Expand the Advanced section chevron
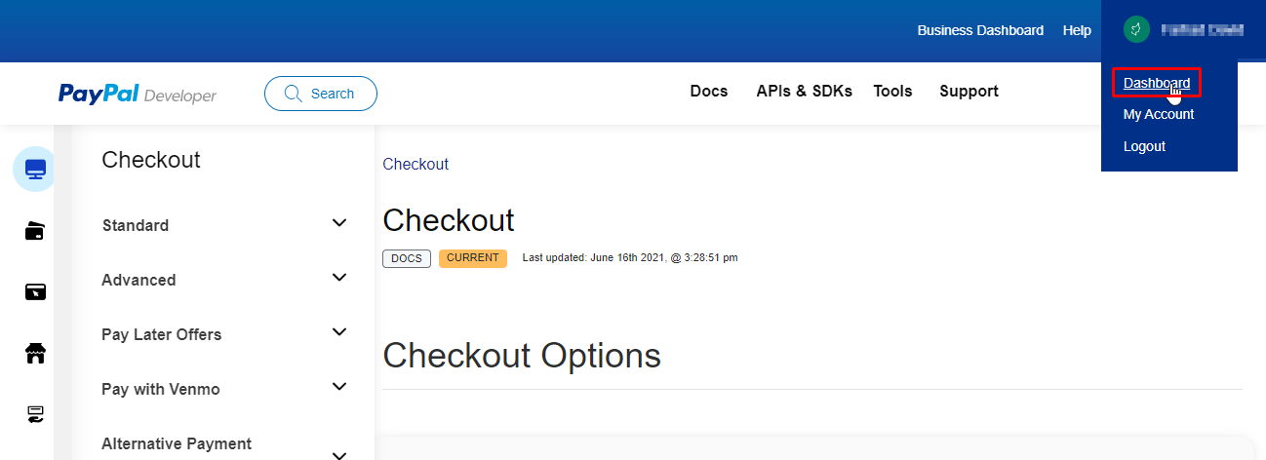Viewport: 1266px width, 460px height. (339, 278)
